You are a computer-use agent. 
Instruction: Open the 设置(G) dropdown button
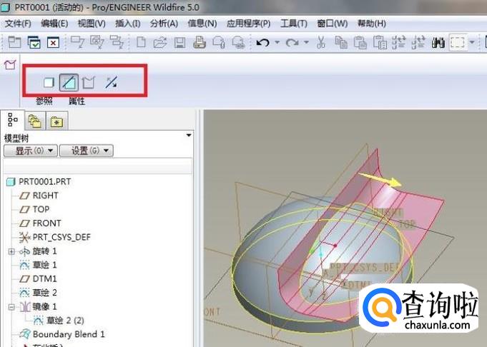click(x=87, y=151)
